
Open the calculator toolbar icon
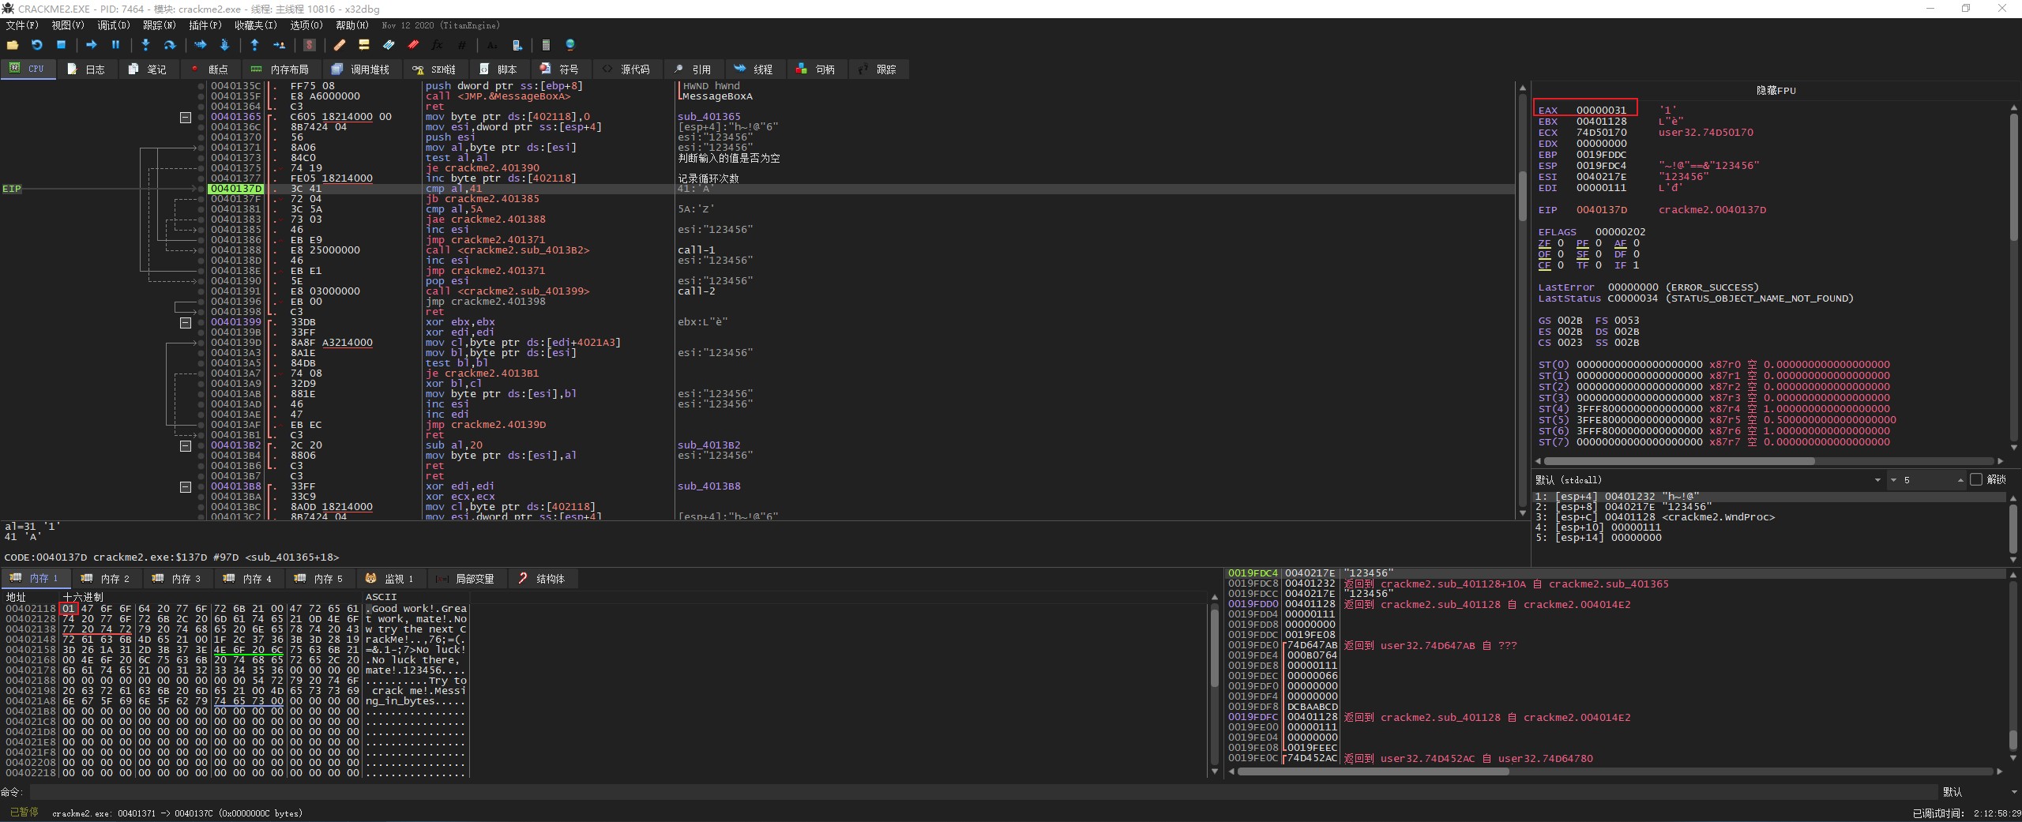(545, 45)
